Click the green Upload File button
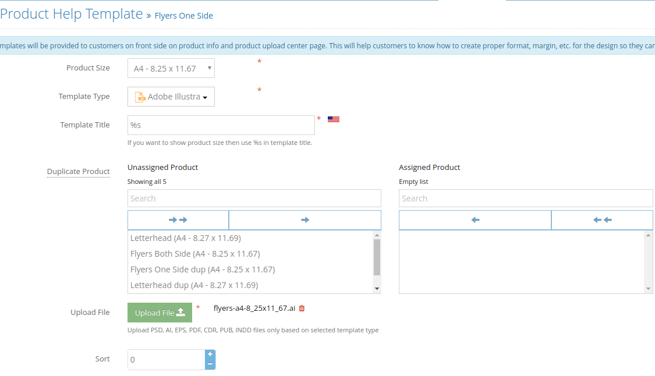Image resolution: width=655 pixels, height=376 pixels. [x=160, y=313]
